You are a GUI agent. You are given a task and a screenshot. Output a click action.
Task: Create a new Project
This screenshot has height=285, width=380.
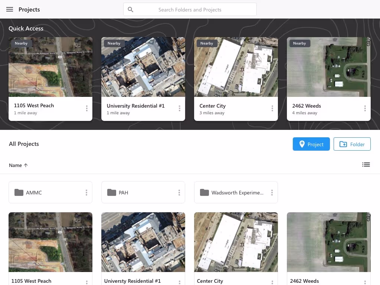(311, 144)
